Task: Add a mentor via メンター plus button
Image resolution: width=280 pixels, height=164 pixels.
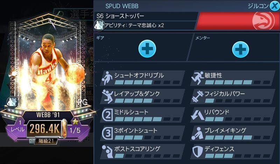Action: click(240, 49)
